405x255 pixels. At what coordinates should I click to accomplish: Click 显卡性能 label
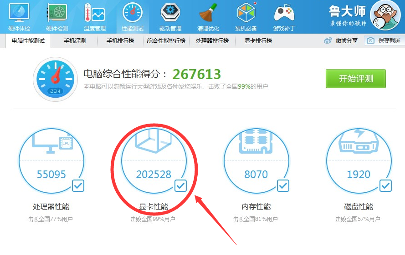coord(154,206)
